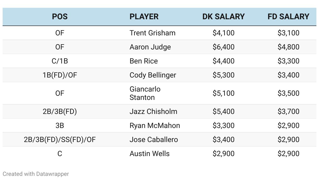319x180 pixels.
Task: Click the C/1B position cell
Action: coord(60,61)
